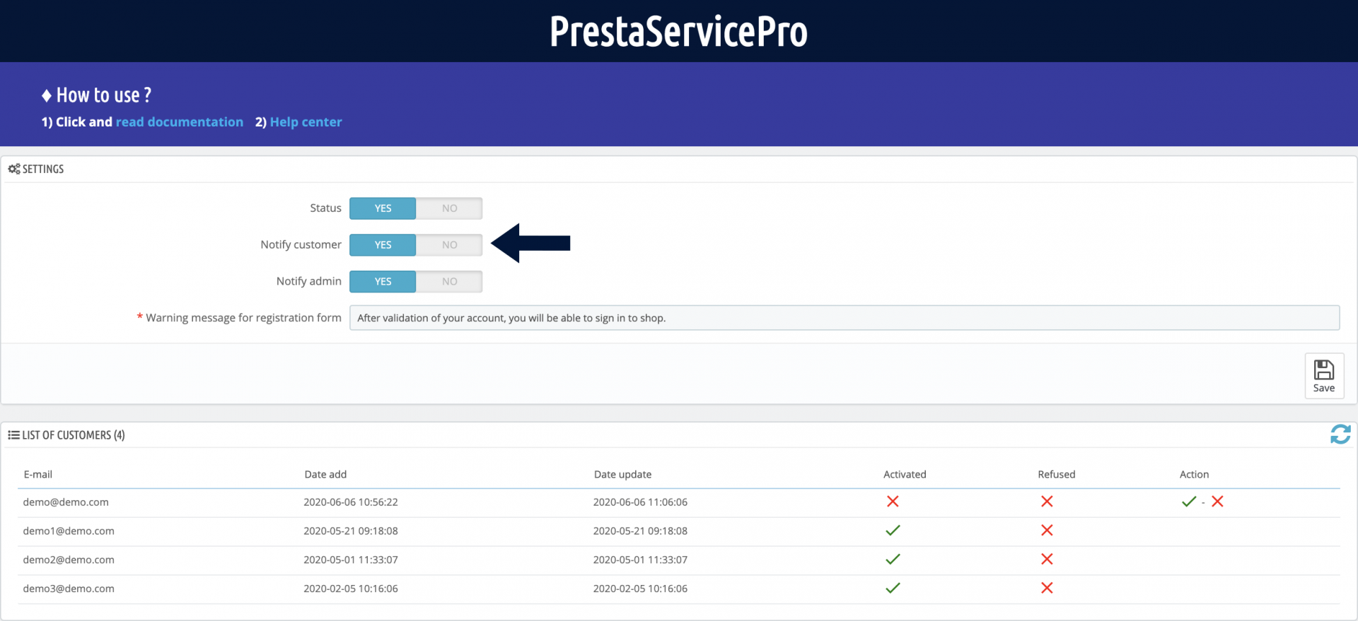The image size is (1358, 621).
Task: Refuse demo@demo.com with red cross action
Action: coord(1217,502)
